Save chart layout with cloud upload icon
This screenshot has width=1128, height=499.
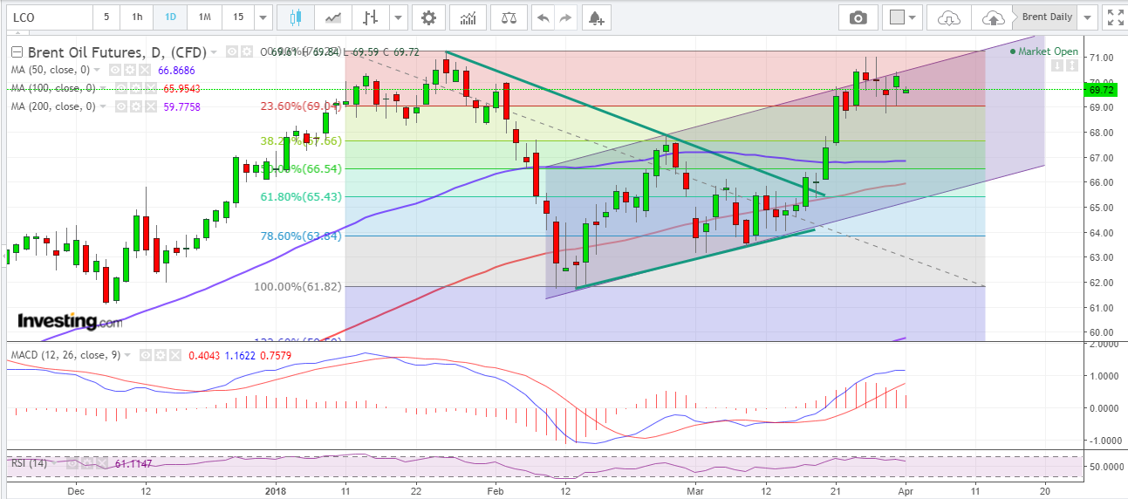(992, 17)
